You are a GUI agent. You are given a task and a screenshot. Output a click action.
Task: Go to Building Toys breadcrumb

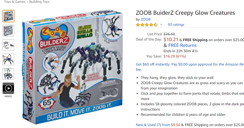point(39,2)
